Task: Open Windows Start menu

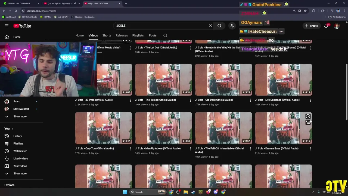Action: click(x=125, y=192)
